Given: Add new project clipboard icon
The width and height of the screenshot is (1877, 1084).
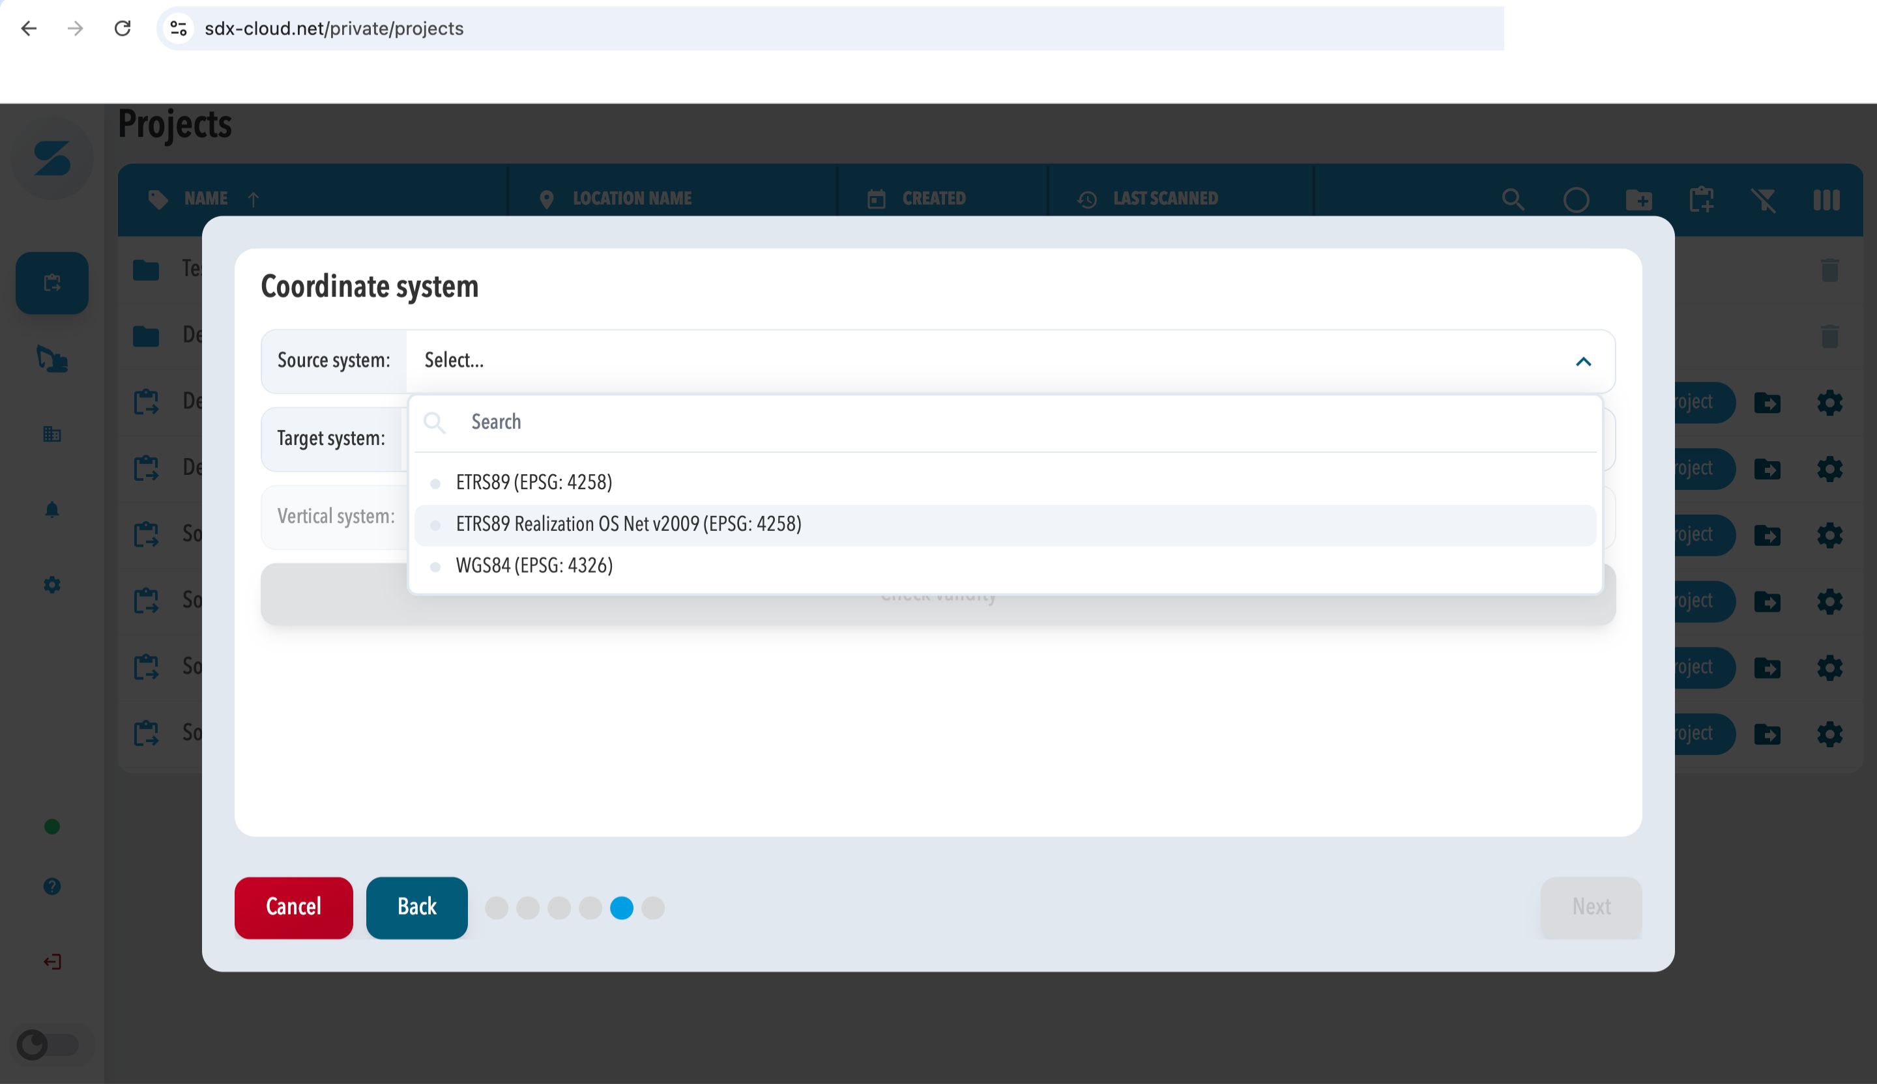Looking at the screenshot, I should point(1701,199).
